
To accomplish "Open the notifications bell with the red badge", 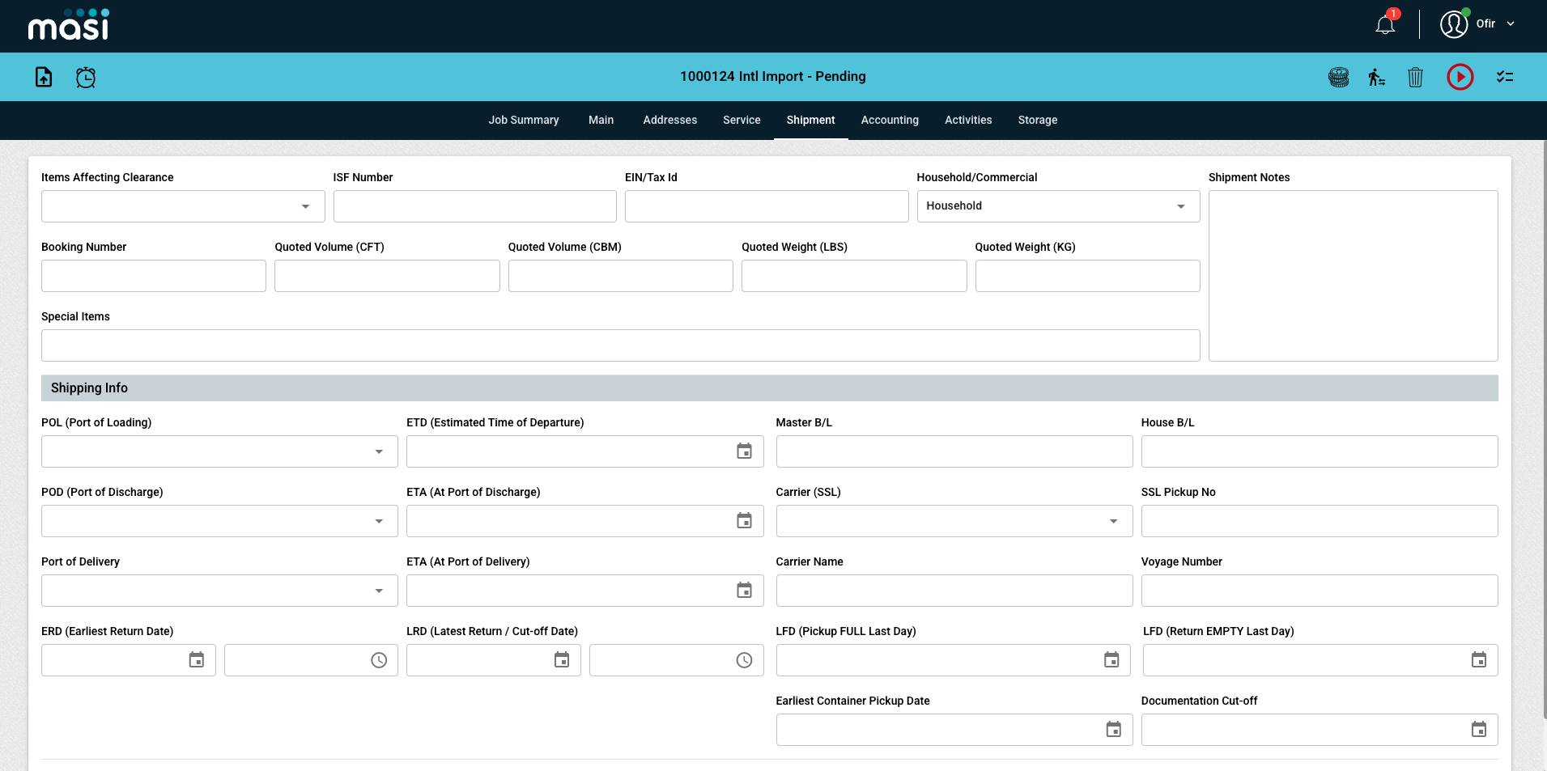I will 1383,23.
